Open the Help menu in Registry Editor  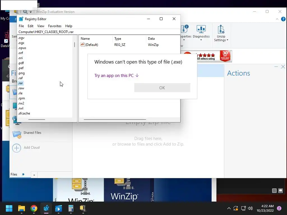(69, 26)
